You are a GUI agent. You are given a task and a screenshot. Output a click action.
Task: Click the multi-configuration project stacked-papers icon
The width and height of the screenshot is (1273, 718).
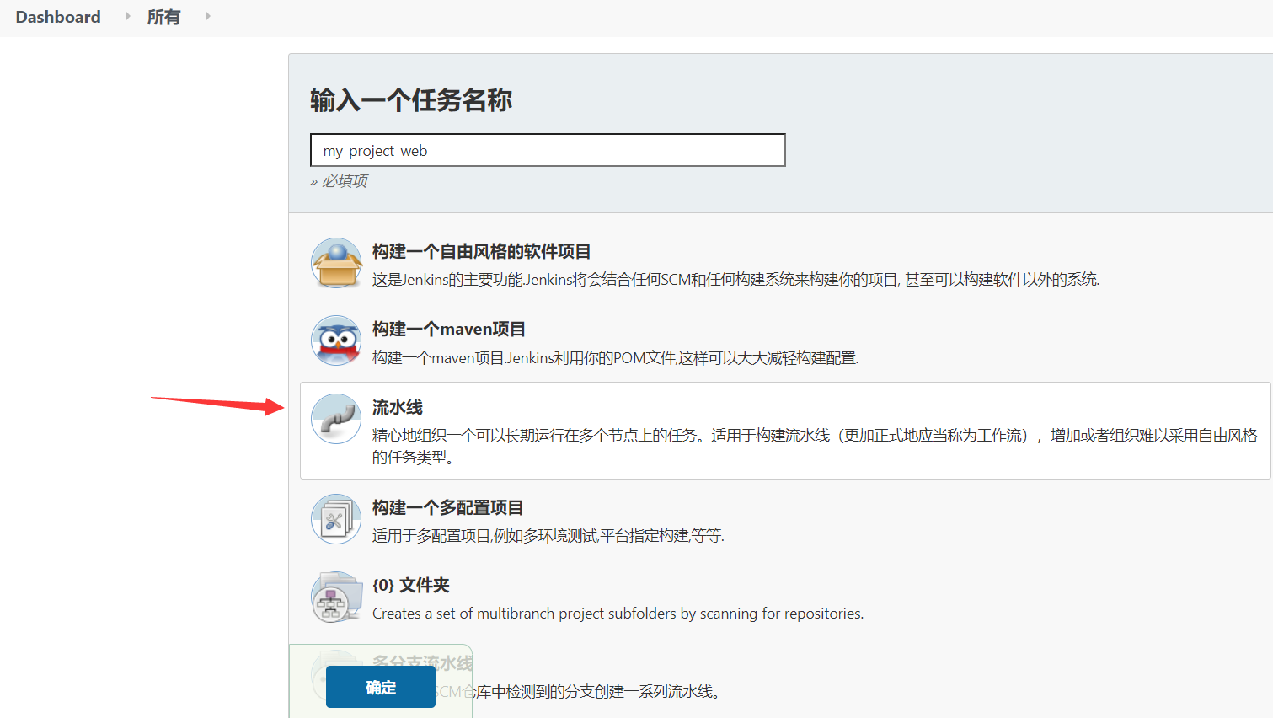(x=336, y=517)
